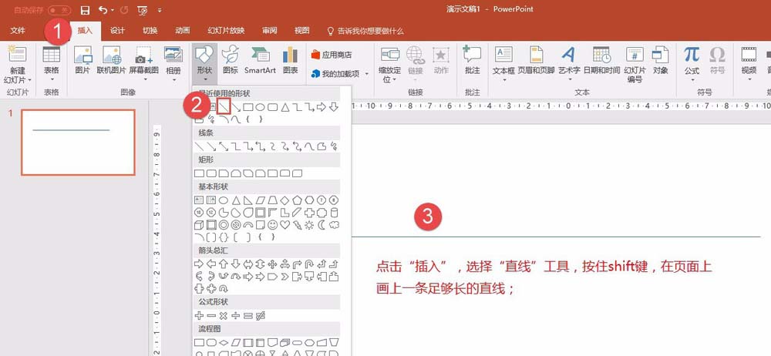Select slide 1 thumbnail in the panel
Screen dimensions: 771x356
coord(77,142)
